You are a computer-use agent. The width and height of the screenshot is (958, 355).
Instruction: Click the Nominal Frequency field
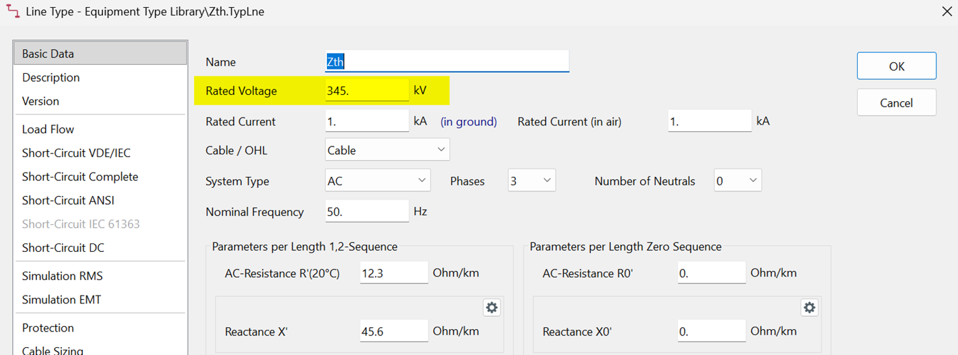(367, 211)
